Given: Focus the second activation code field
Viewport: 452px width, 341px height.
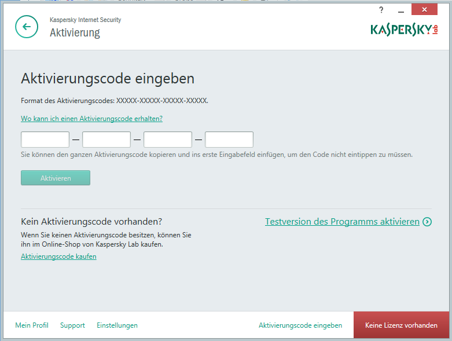Looking at the screenshot, I should coord(106,140).
